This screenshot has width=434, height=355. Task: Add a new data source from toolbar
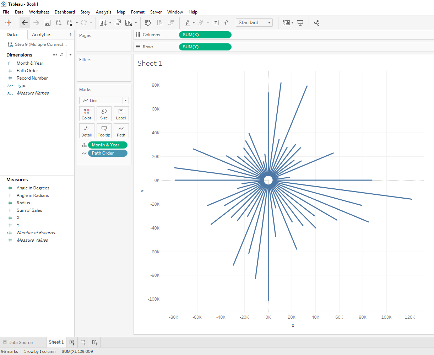(x=59, y=23)
